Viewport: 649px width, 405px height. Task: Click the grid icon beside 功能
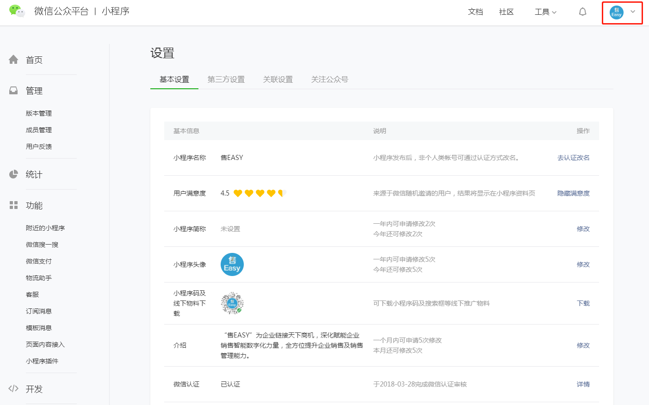tap(13, 205)
